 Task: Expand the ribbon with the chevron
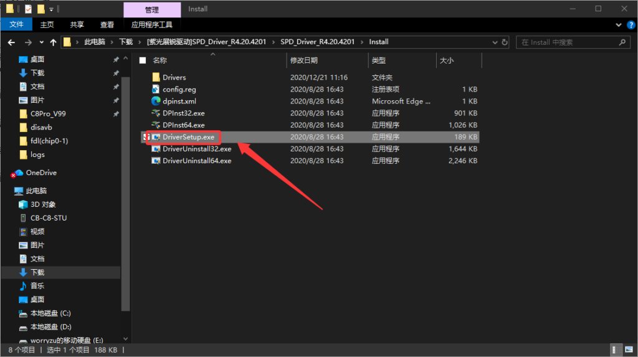coord(619,25)
